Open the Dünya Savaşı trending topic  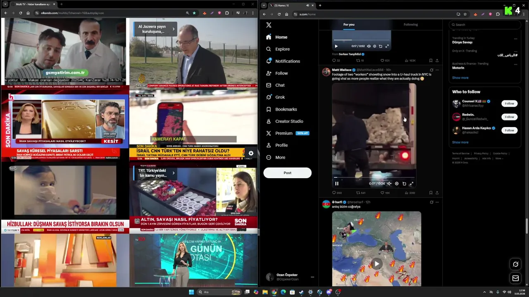point(462,42)
